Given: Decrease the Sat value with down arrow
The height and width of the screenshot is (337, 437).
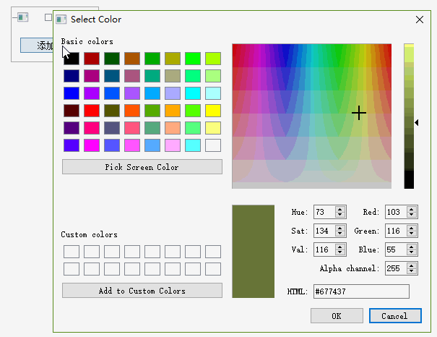Looking at the screenshot, I should click(x=339, y=234).
